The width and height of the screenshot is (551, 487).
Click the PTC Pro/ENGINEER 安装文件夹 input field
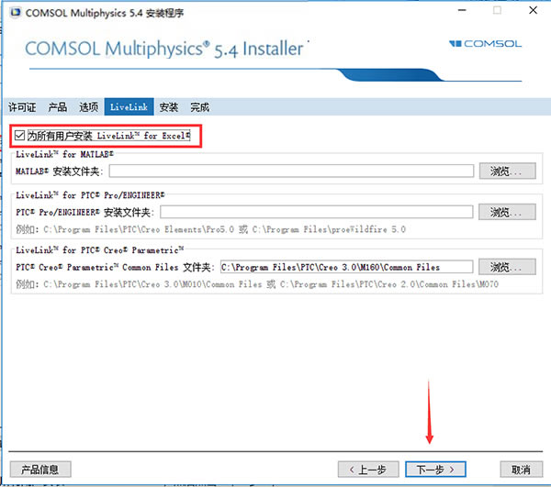317,212
